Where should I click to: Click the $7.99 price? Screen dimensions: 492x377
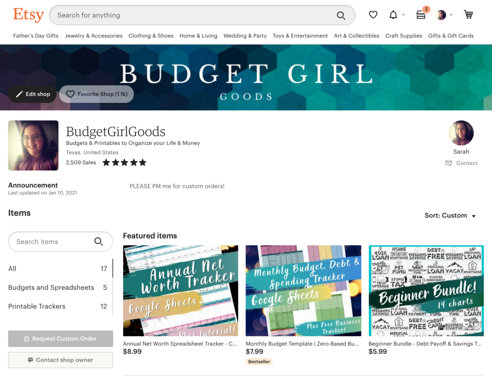tap(254, 352)
